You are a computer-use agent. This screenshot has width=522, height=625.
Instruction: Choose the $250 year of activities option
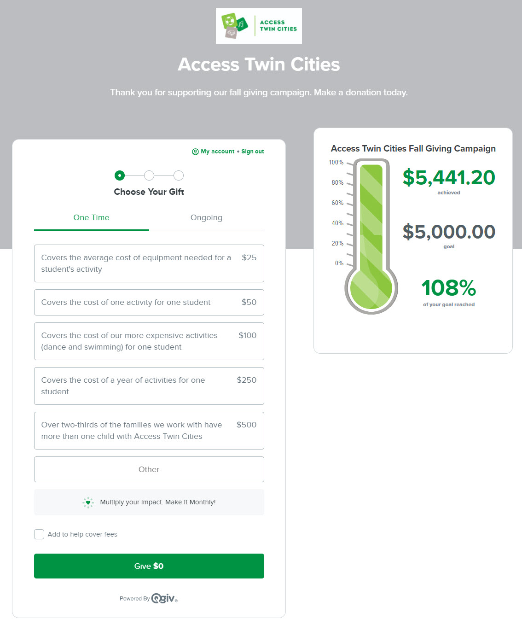(149, 386)
